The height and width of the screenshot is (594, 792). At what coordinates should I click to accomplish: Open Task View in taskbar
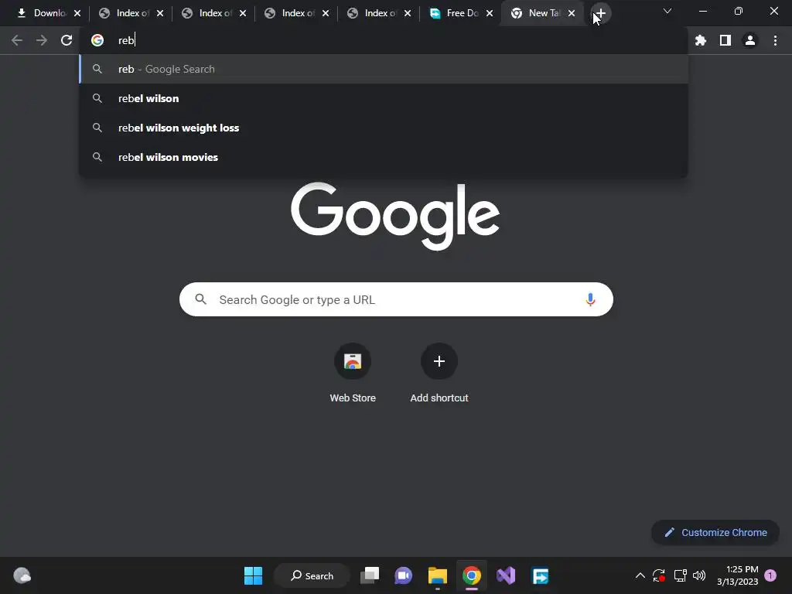tap(369, 575)
